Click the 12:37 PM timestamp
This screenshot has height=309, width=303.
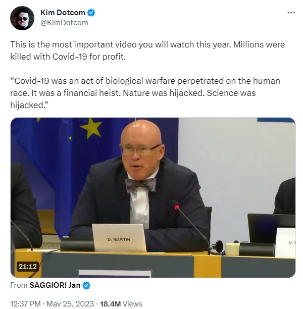(x=25, y=303)
